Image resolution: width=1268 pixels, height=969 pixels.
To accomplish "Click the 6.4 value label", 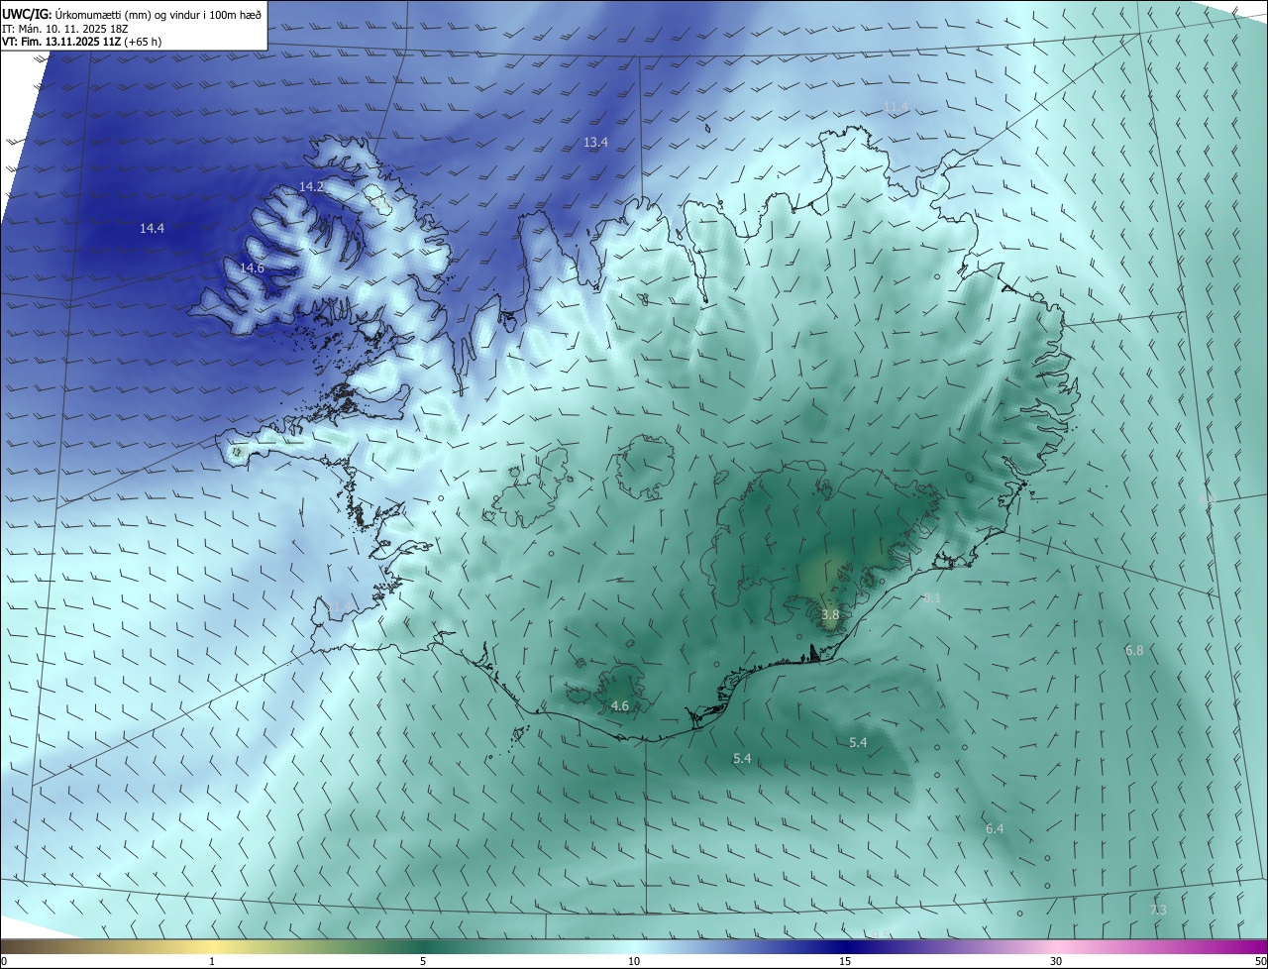I will [995, 828].
